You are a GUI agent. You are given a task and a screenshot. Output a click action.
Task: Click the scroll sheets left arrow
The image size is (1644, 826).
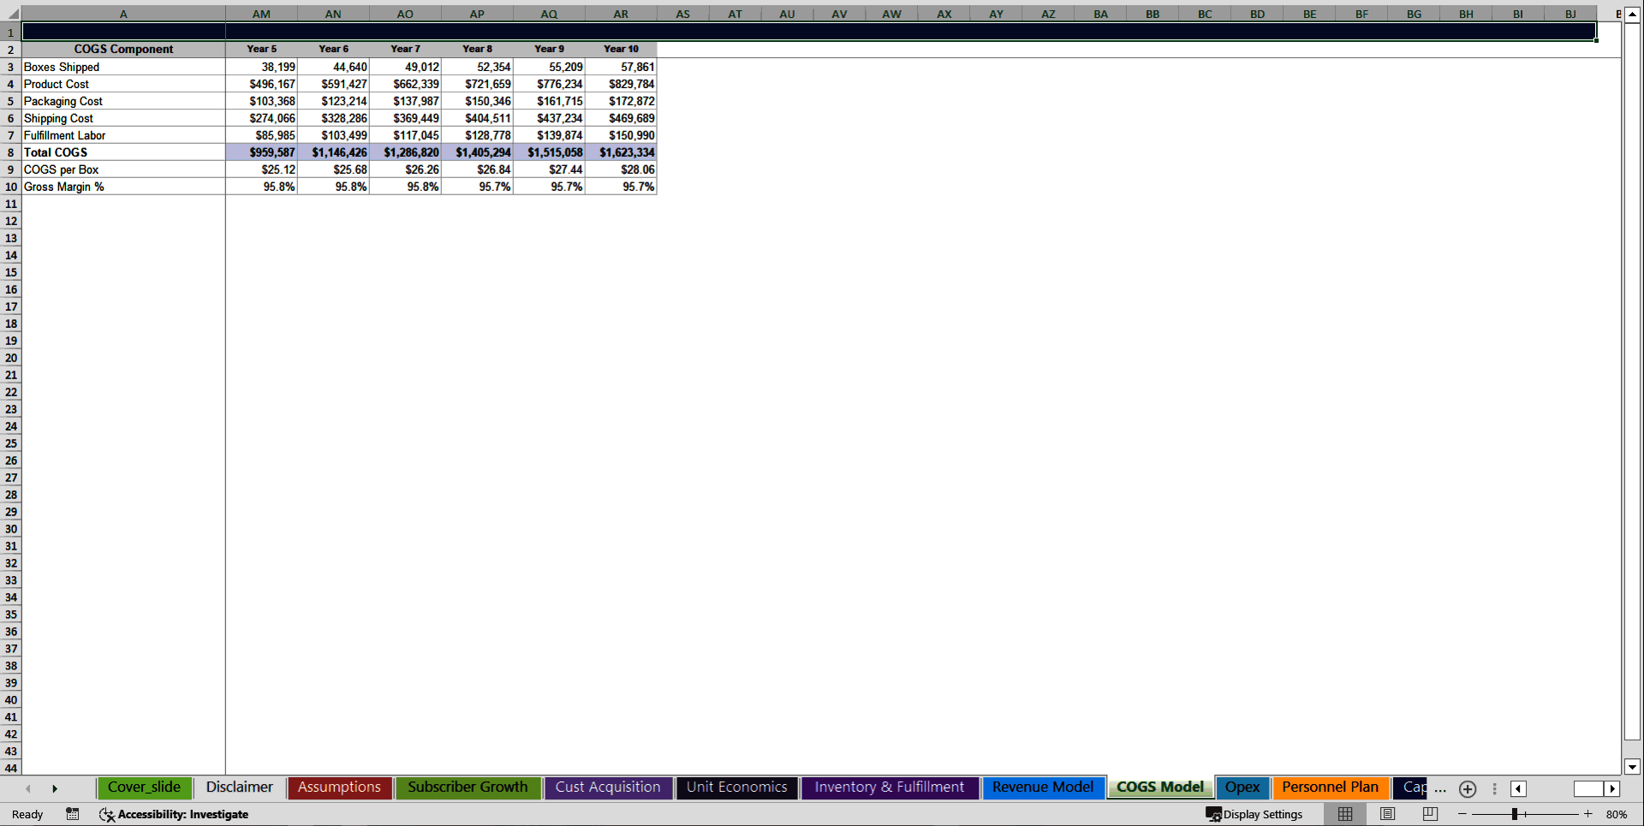(x=27, y=788)
